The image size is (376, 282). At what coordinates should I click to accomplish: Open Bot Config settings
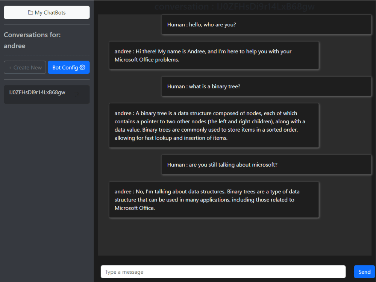pyautogui.click(x=68, y=67)
